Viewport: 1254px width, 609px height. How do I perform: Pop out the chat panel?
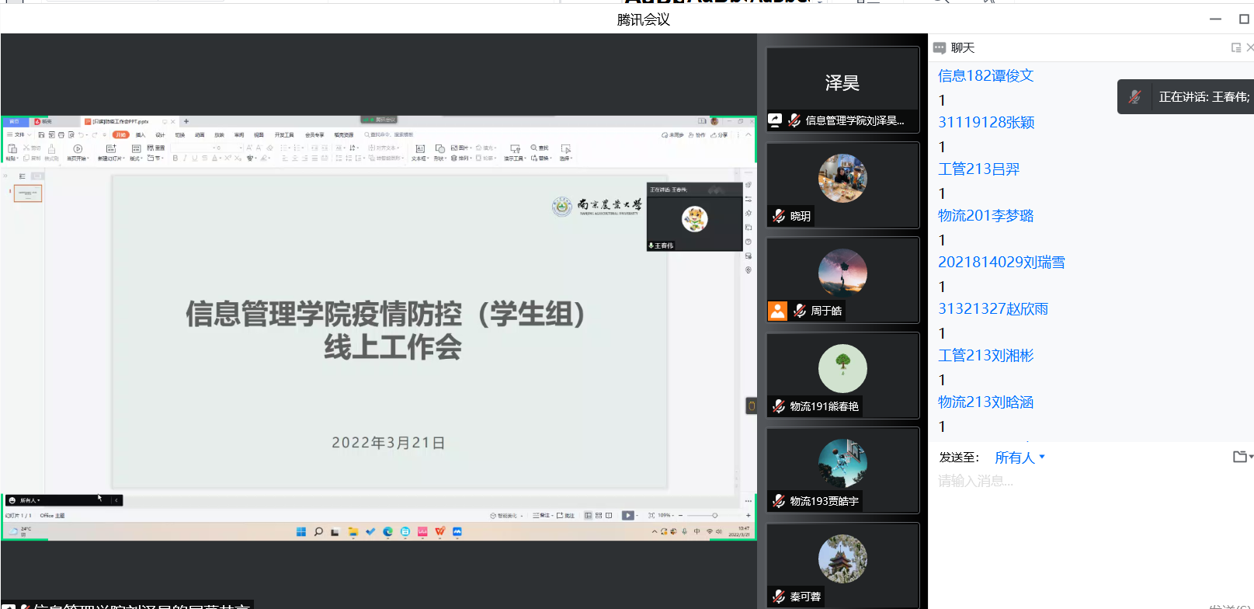[1235, 48]
